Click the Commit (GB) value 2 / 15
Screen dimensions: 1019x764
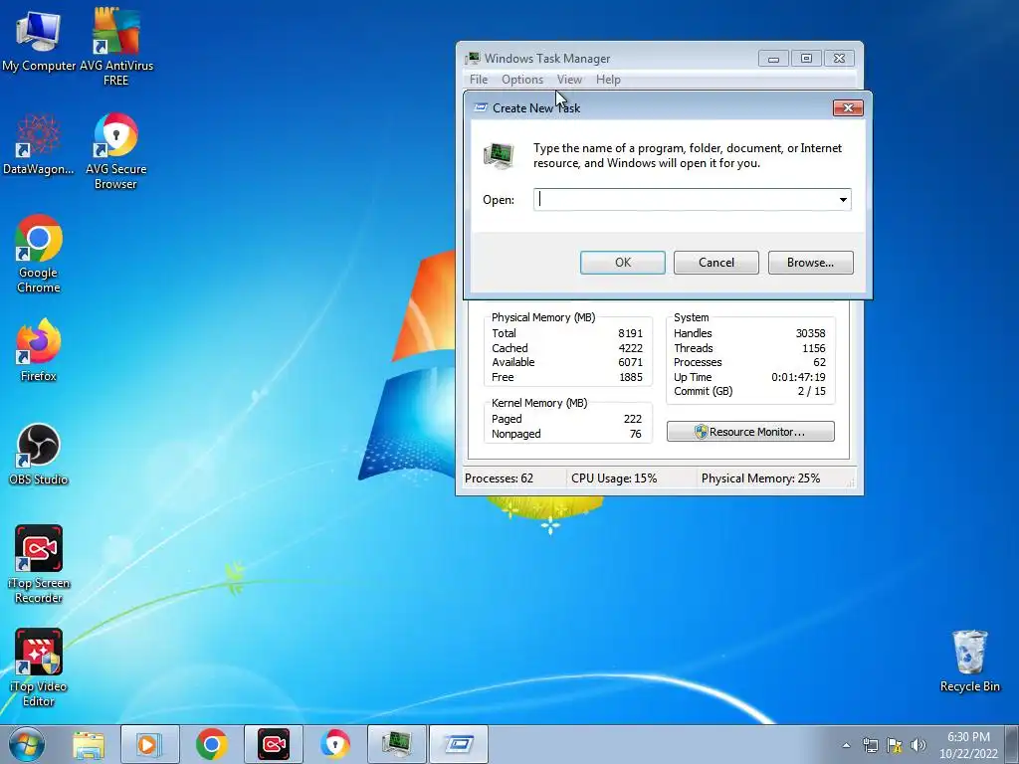coord(812,391)
